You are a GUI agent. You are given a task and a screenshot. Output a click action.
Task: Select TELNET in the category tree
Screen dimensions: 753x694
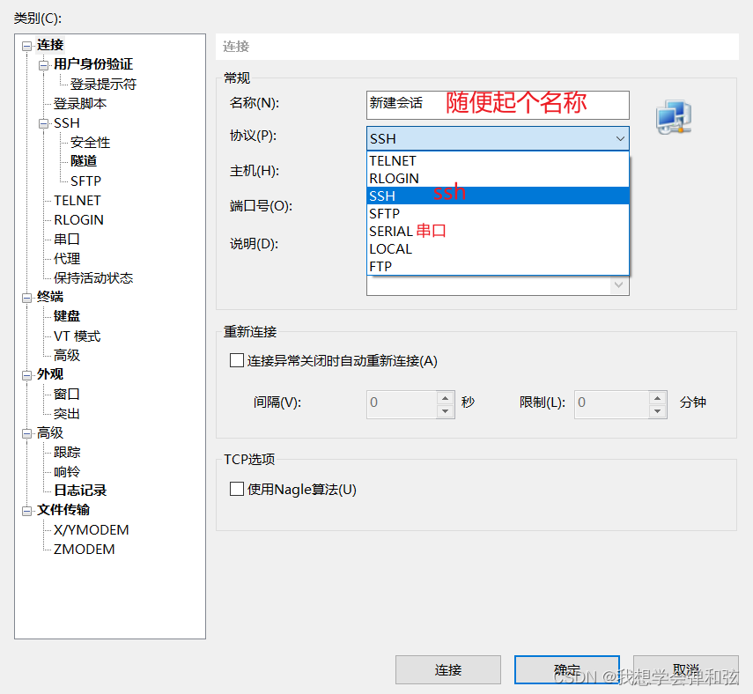tap(78, 200)
